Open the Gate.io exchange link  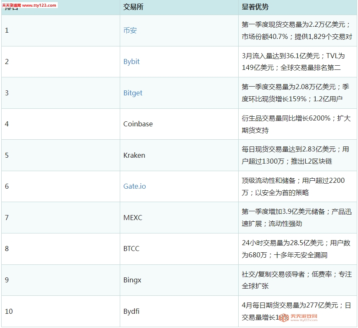pos(134,186)
